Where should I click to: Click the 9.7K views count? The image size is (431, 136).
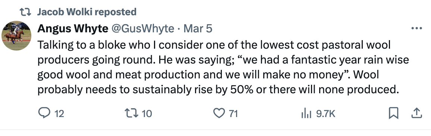tap(325, 113)
